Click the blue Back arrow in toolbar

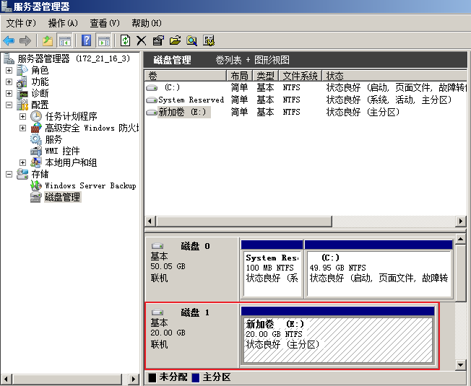pos(9,40)
